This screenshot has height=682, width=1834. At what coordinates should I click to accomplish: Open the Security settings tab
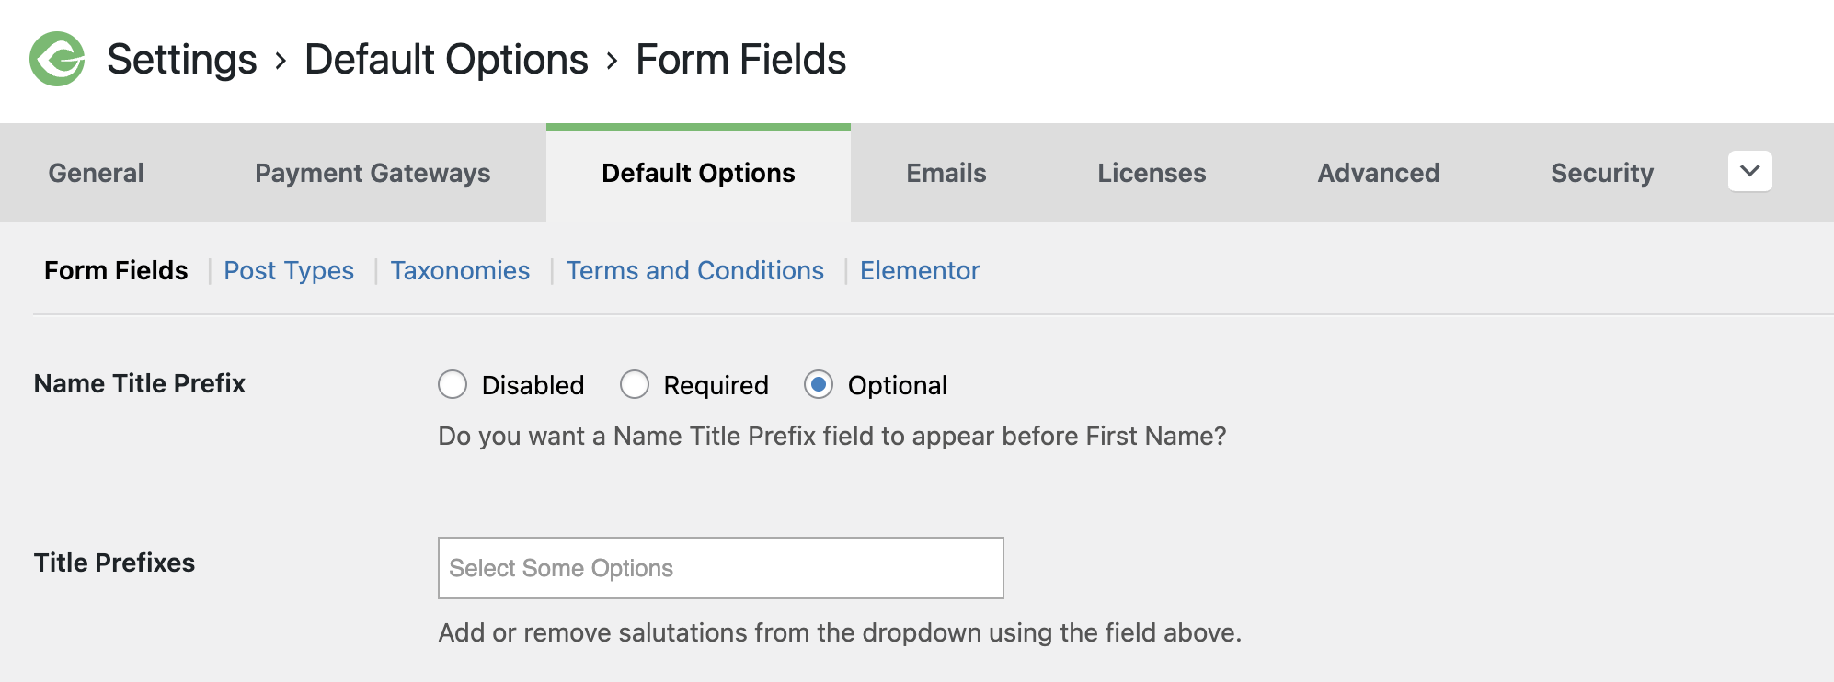1601,173
